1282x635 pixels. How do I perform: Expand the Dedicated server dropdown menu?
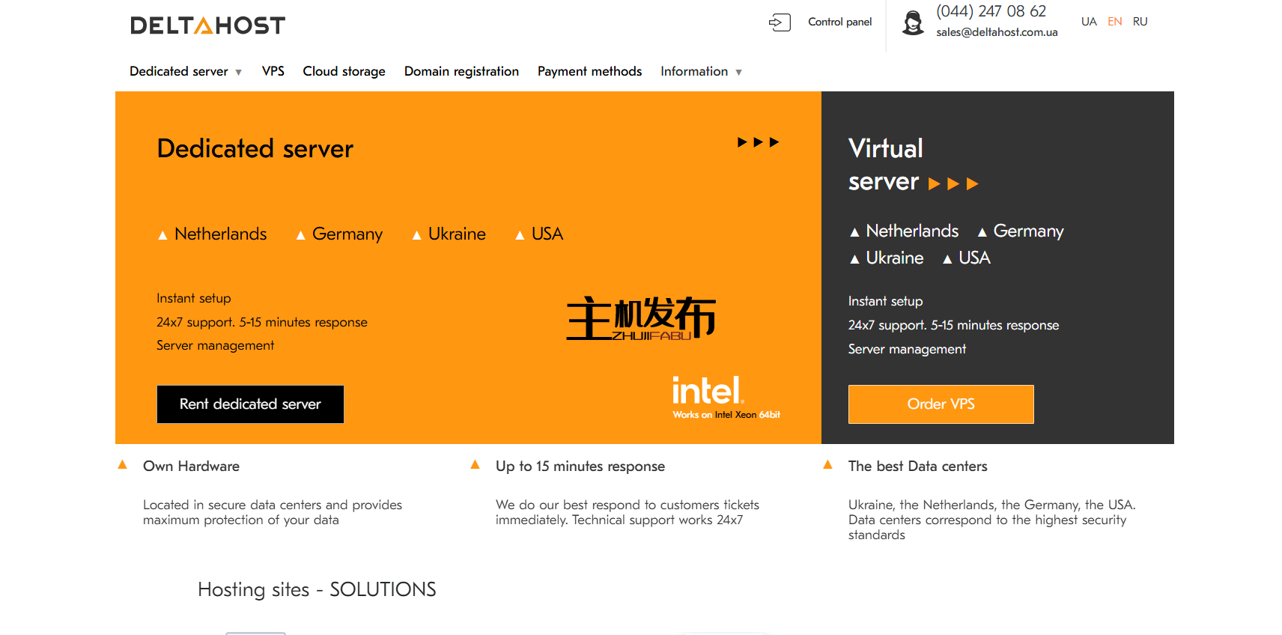point(185,71)
